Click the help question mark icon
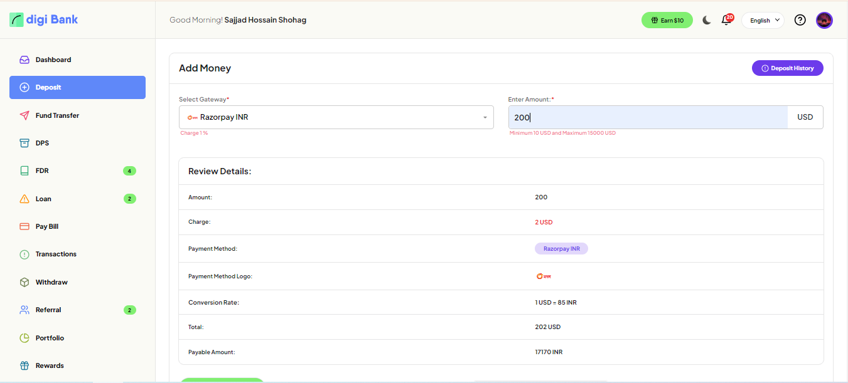 [800, 20]
